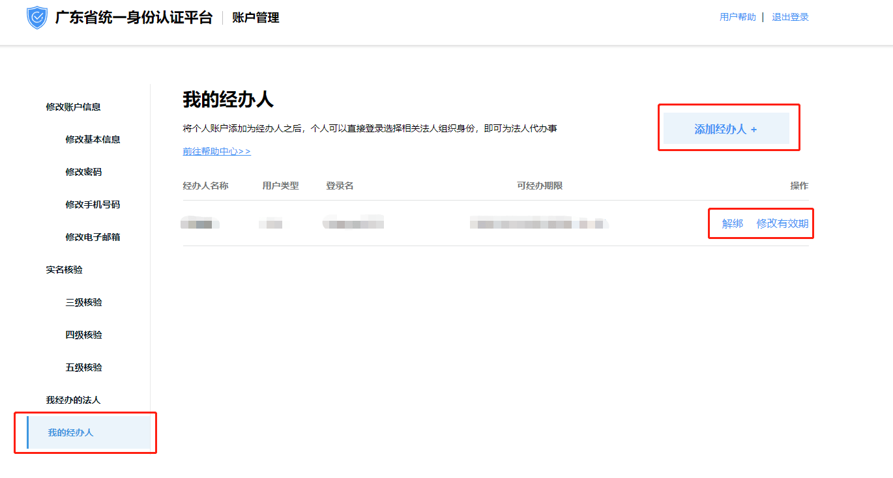
Task: Open 我经办的法人 in the sidebar
Action: pyautogui.click(x=73, y=400)
